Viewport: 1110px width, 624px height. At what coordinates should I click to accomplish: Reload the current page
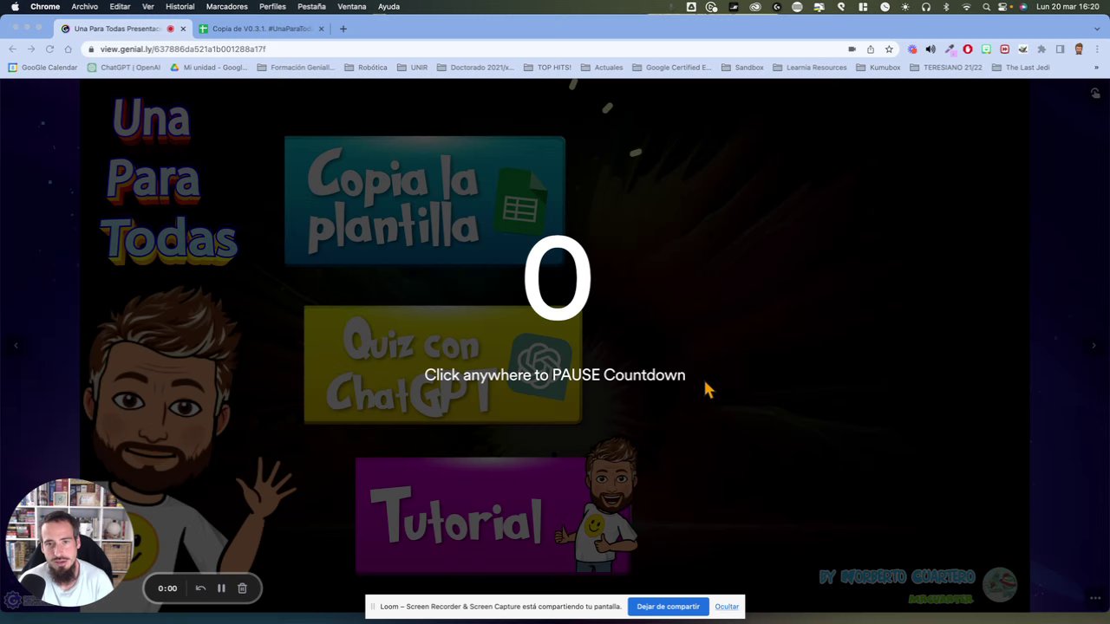tap(49, 49)
